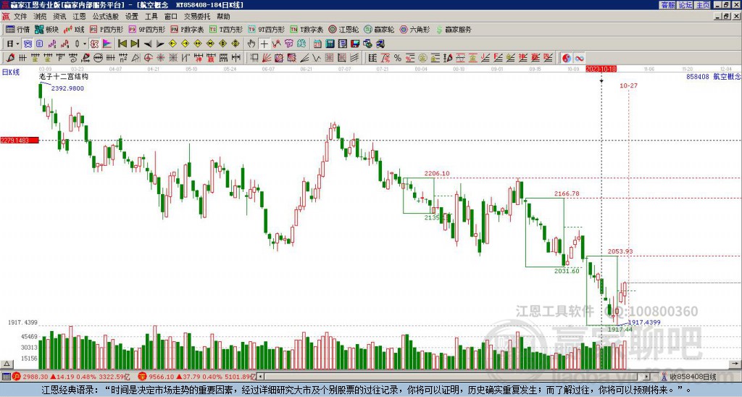Open the 江恩 menu

pyautogui.click(x=79, y=17)
